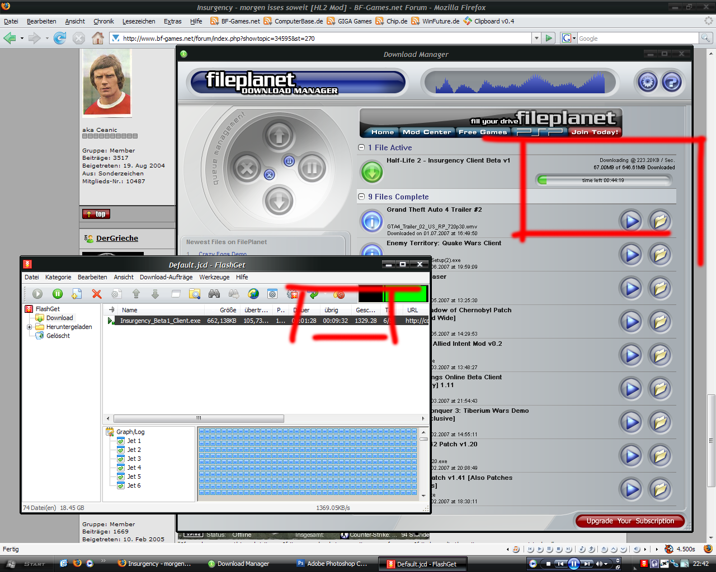Screen dimensions: 716x572
Task: Pause the download with FlashGet's green pause icon
Action: (58, 294)
